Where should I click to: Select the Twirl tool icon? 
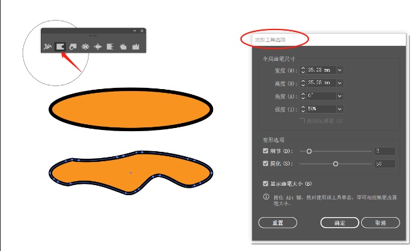[73, 46]
